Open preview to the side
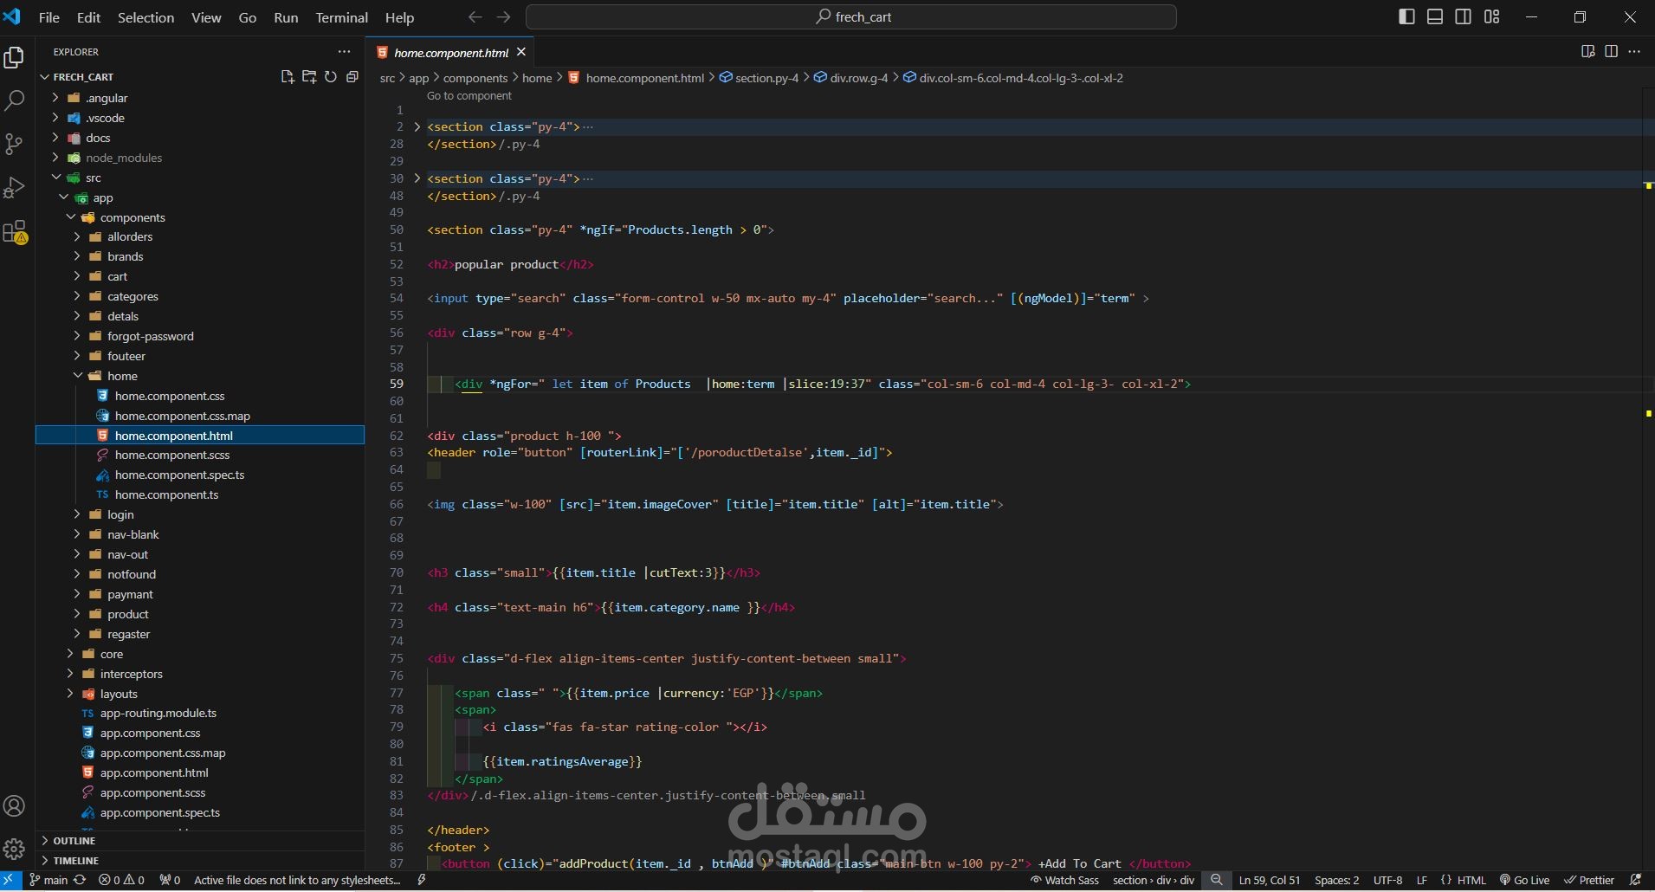Image resolution: width=1655 pixels, height=892 pixels. coord(1587,52)
